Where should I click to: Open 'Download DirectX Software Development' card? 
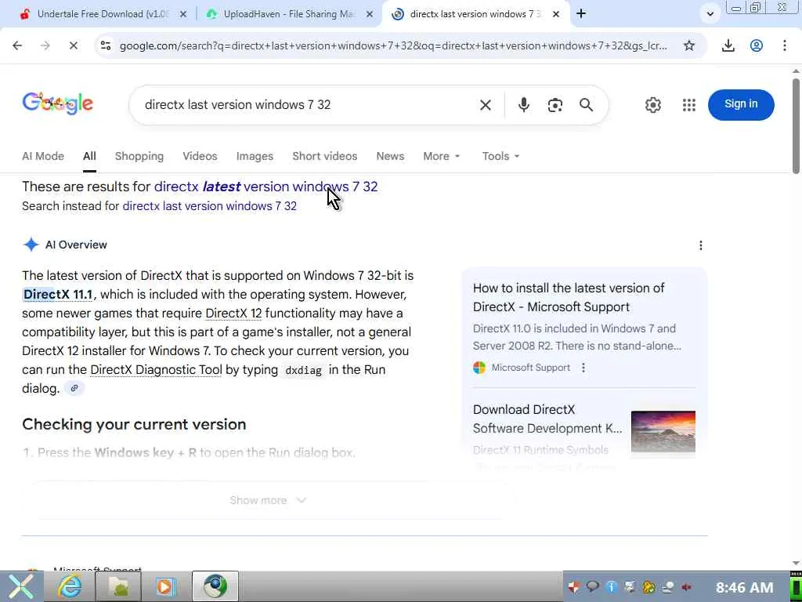coord(547,419)
